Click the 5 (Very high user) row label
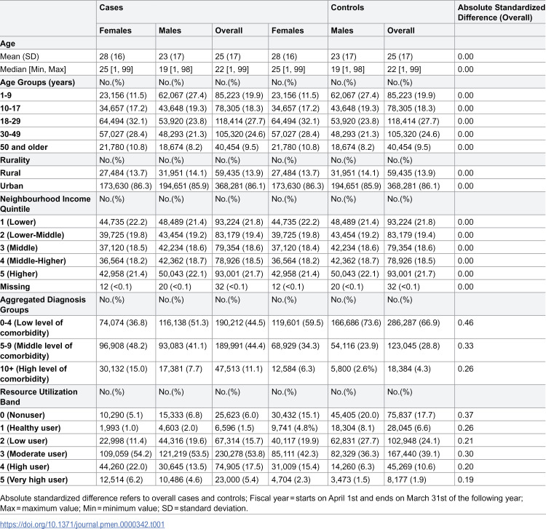This screenshot has height=529, width=546. tap(33, 480)
